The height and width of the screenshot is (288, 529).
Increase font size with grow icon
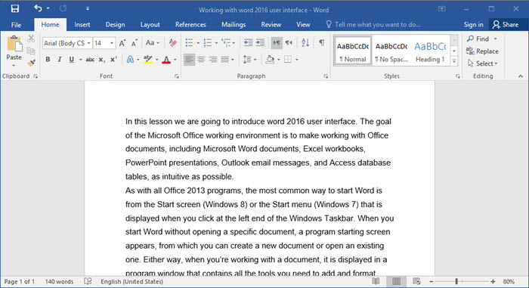pos(122,43)
